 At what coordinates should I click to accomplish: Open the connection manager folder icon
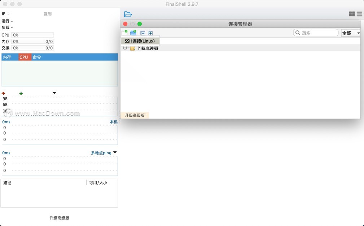click(128, 14)
